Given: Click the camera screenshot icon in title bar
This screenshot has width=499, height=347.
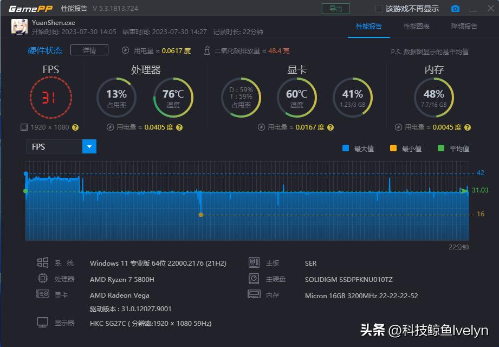Looking at the screenshot, I should (455, 8).
